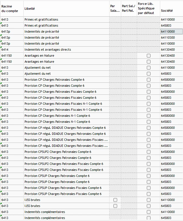Tick Force Lib. for régul. DDADUE Charges Patronales Compte 6 64580000
Screen dimensions: 183x221
[x=149, y=128]
